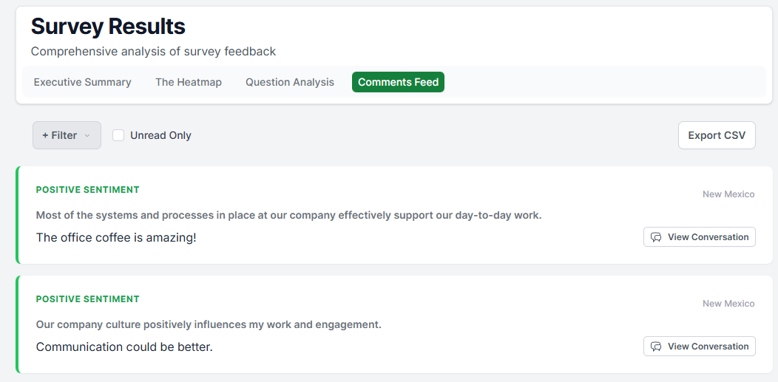Select the Comments Feed tab
The image size is (778, 382).
tap(398, 82)
